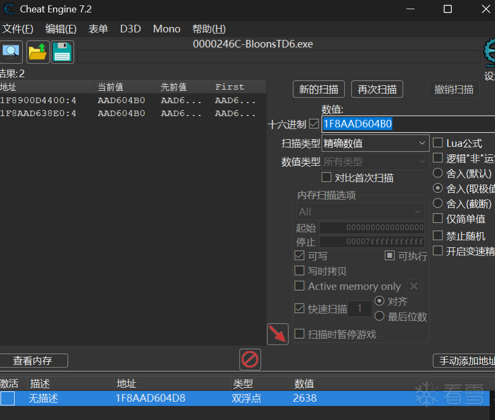
Task: Click the save floppy disk icon
Action: click(x=62, y=52)
